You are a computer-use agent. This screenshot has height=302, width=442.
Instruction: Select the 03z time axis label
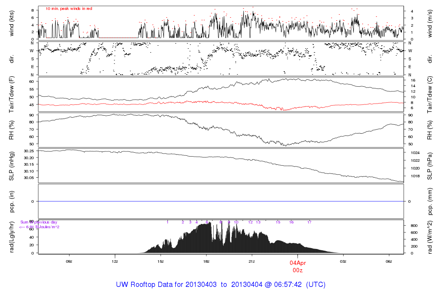coord(344,261)
